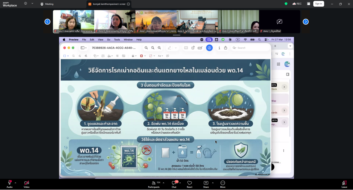Toggle the Markup toolbar in Preview
Viewport: 353px width, 190px height.
(200, 48)
